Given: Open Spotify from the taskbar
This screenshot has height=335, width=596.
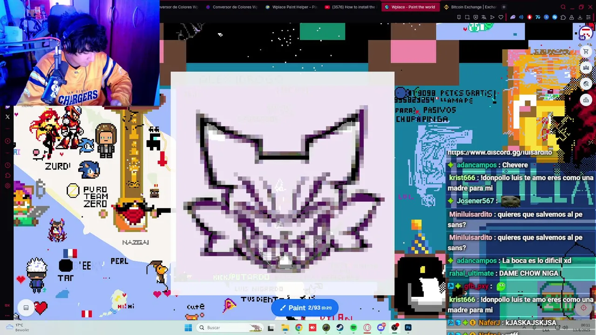Looking at the screenshot, I should point(353,328).
